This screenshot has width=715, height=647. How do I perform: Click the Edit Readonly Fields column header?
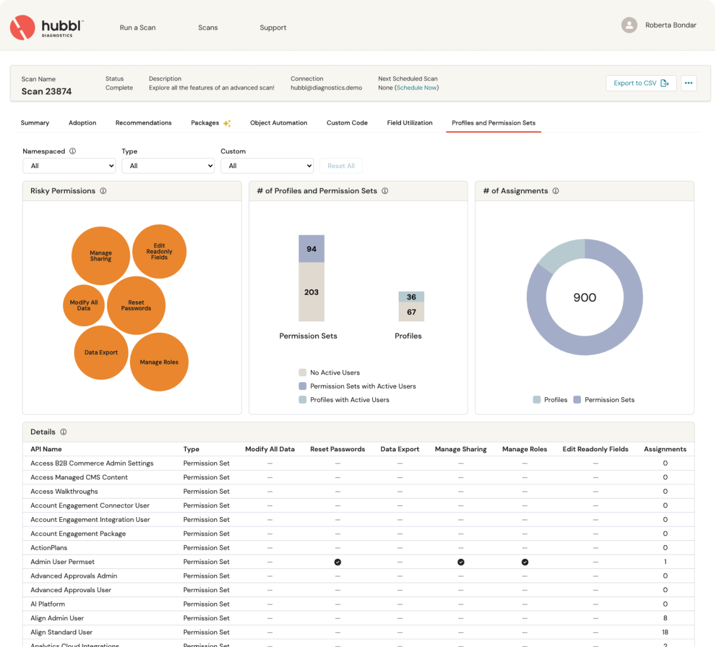pyautogui.click(x=595, y=449)
